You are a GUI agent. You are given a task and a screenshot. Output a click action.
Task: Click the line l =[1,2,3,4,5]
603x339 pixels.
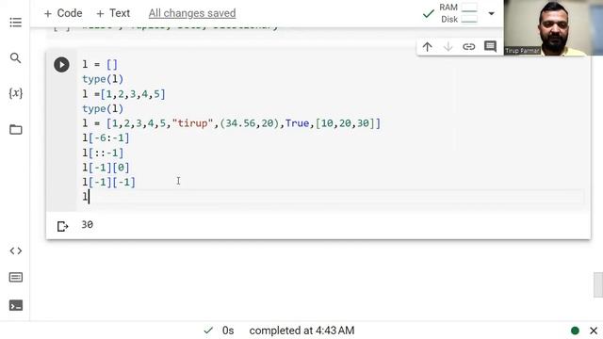click(x=123, y=94)
